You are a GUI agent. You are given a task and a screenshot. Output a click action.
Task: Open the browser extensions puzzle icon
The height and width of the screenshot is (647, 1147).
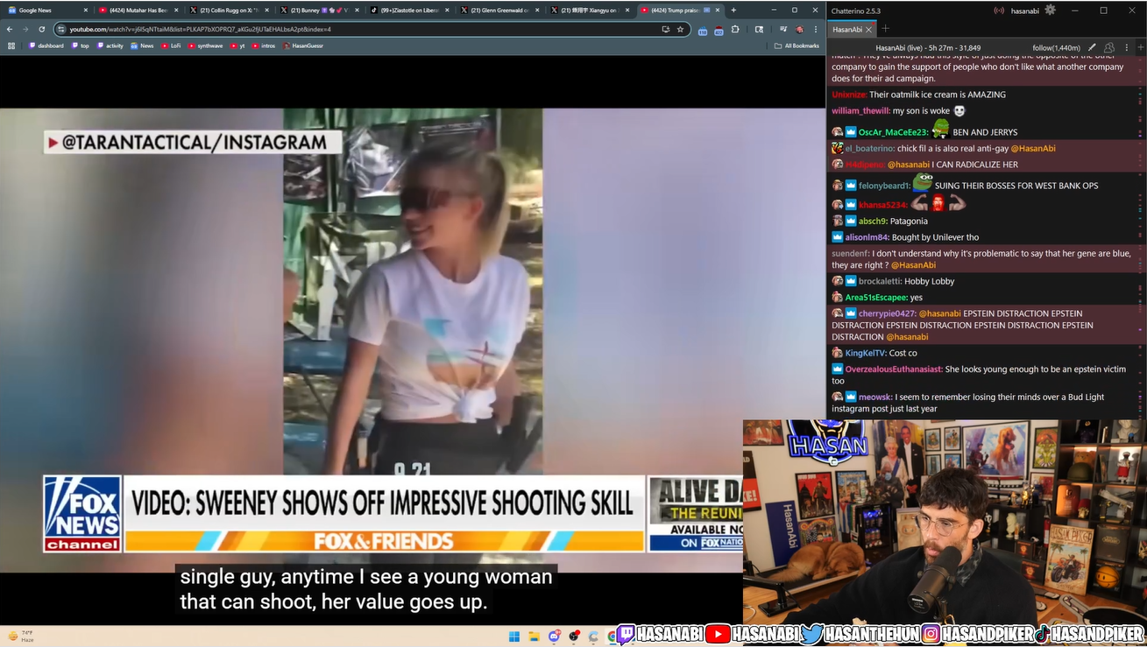pos(735,29)
